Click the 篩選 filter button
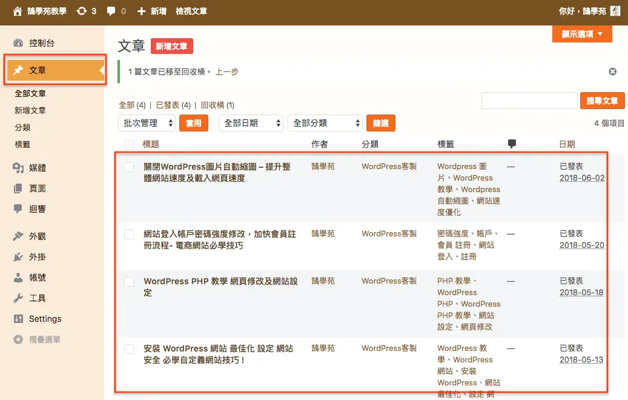 coord(381,123)
